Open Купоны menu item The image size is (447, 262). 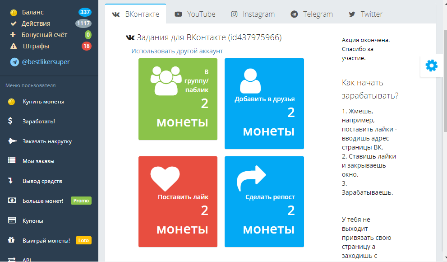tap(49, 220)
